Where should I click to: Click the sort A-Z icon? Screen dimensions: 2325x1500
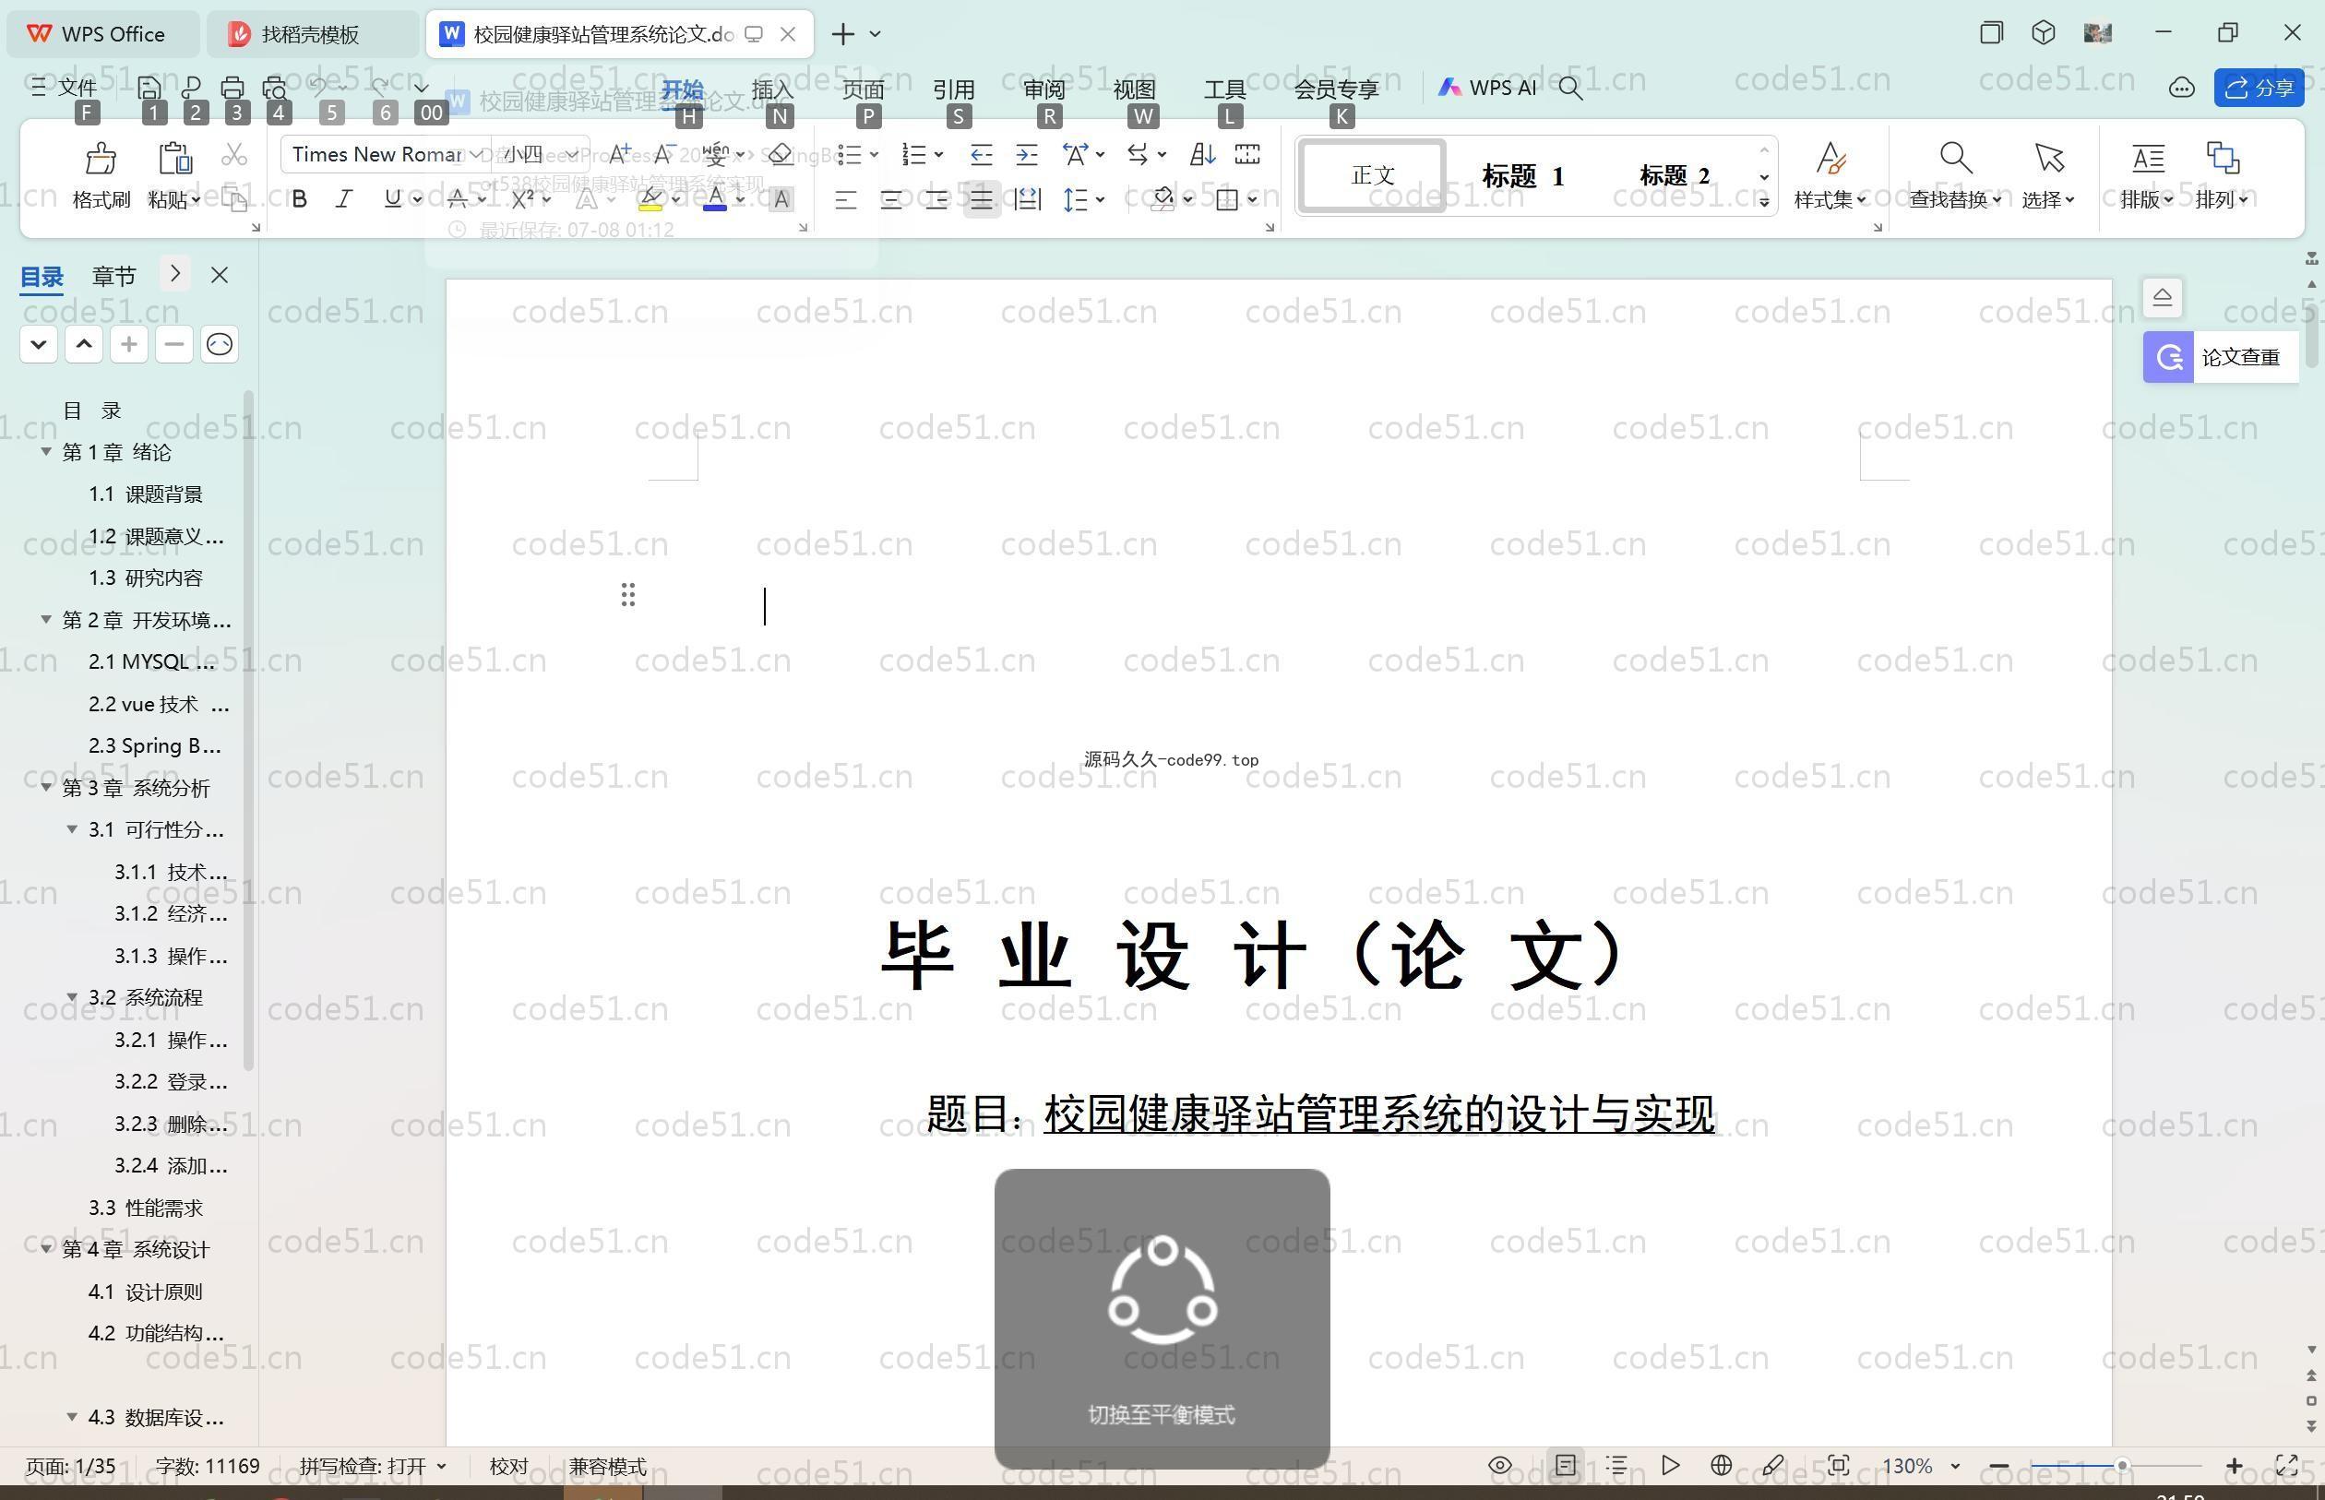click(1202, 154)
